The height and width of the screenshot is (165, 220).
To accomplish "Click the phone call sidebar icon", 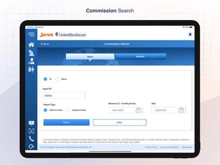I will point(31,139).
